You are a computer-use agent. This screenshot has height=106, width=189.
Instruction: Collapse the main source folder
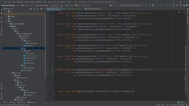pos(9,26)
